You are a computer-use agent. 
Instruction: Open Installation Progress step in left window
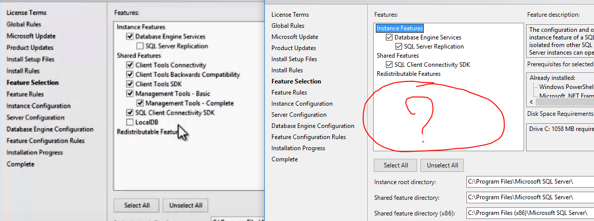tap(35, 153)
